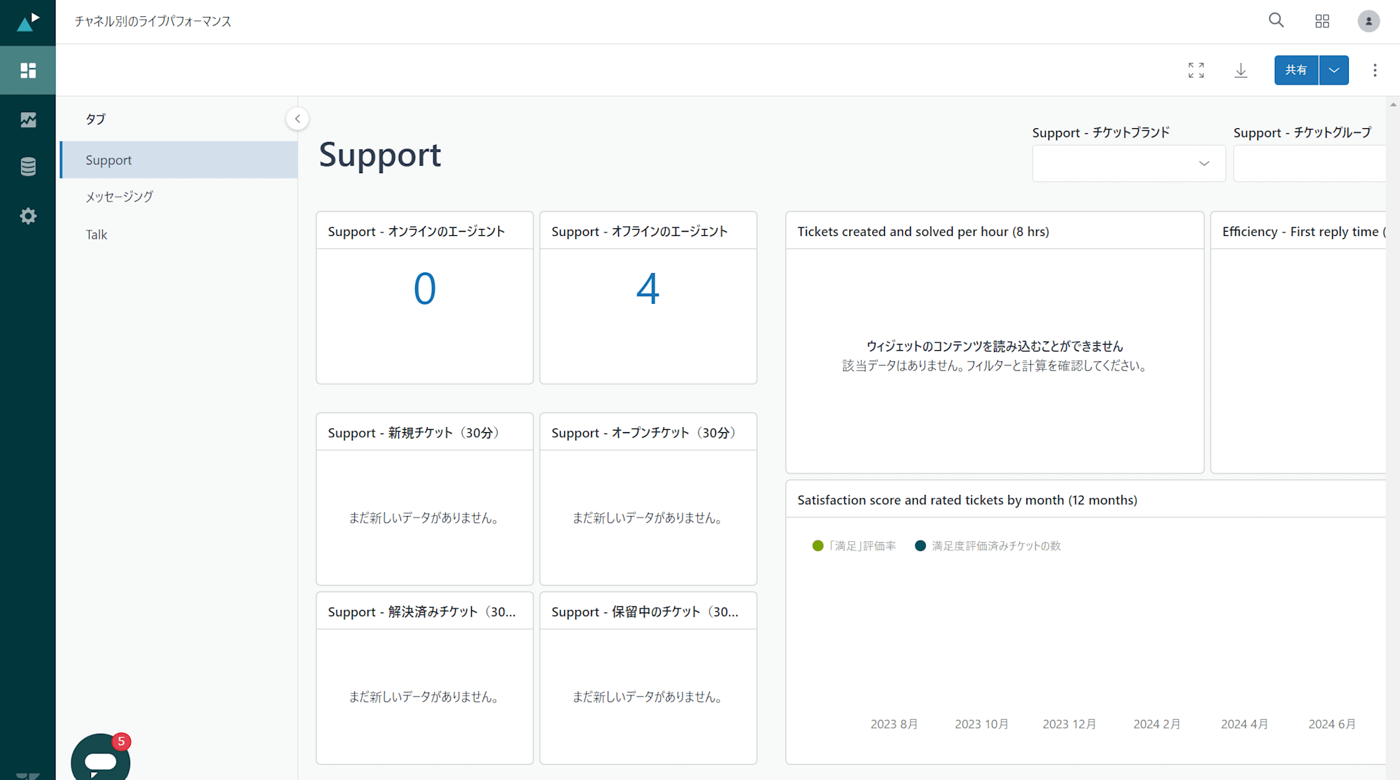Click the no-data message in 保留中のチケット widget

[648, 697]
